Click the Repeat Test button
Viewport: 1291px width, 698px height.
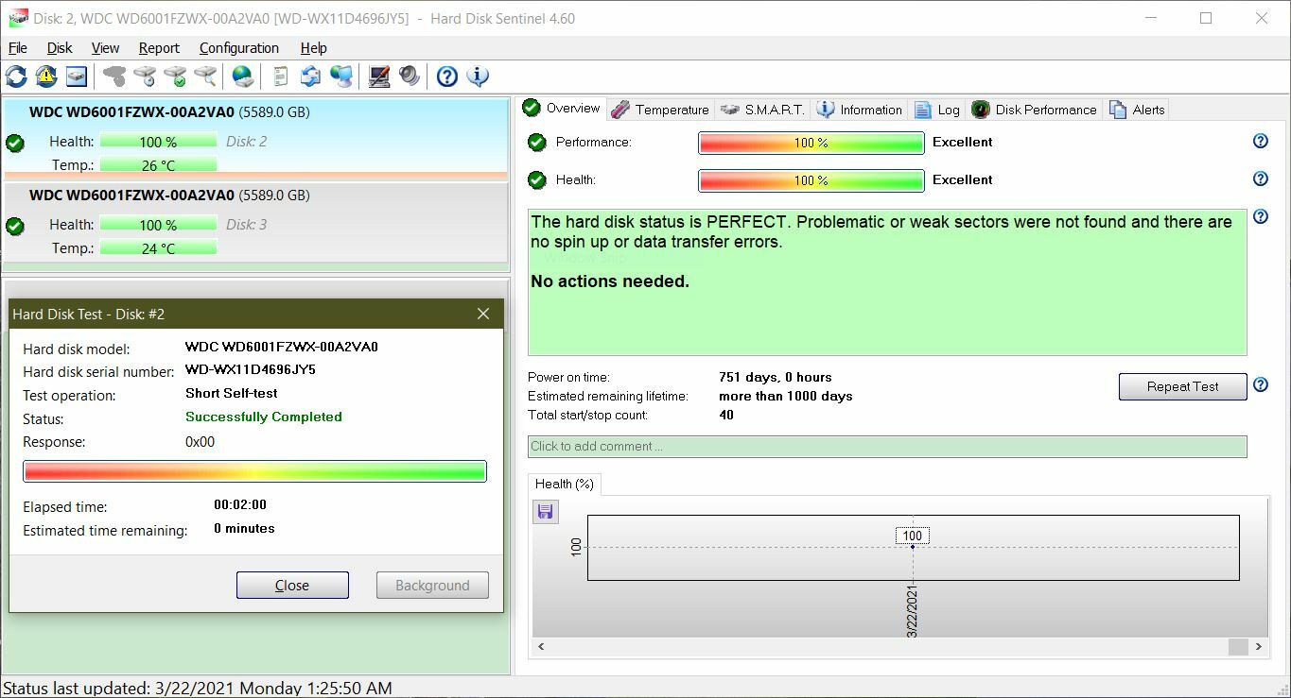[1182, 386]
